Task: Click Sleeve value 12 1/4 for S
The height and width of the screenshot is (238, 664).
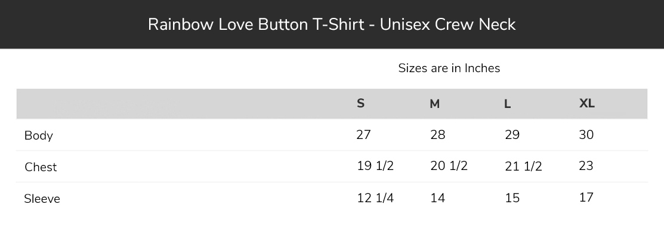Action: [375, 198]
